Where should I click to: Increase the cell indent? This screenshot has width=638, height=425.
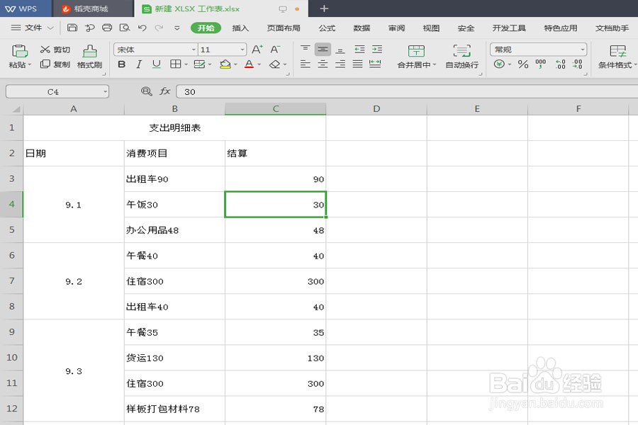377,49
